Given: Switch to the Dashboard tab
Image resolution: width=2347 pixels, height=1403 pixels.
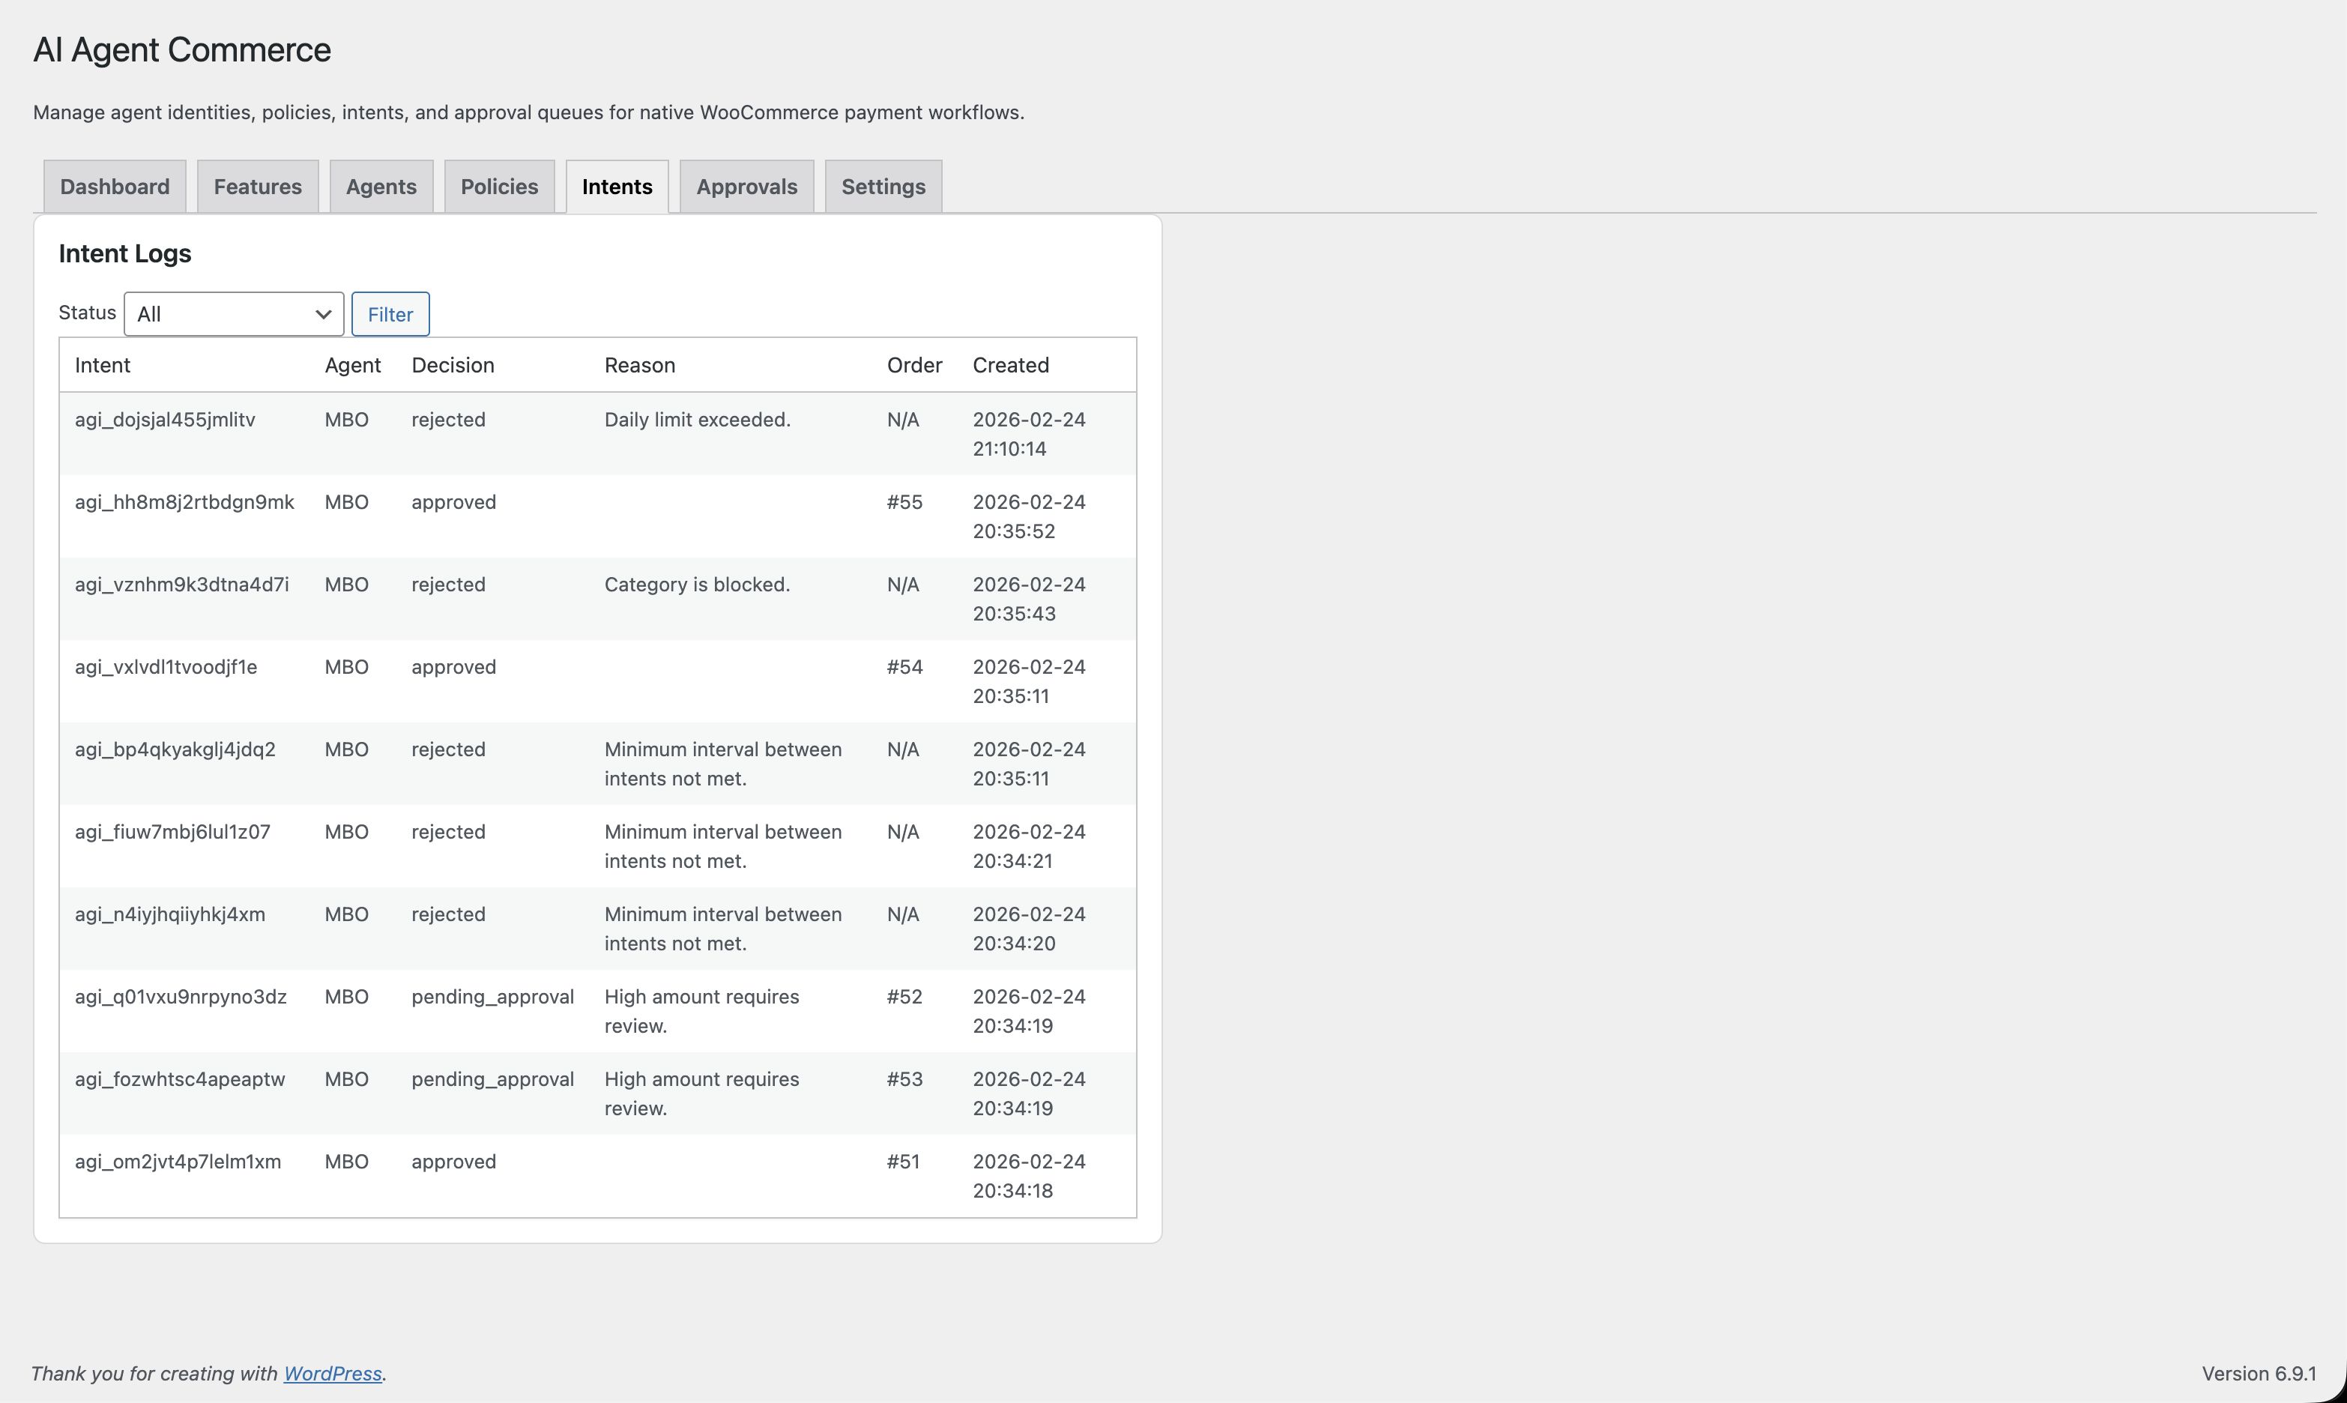Looking at the screenshot, I should coord(115,187).
